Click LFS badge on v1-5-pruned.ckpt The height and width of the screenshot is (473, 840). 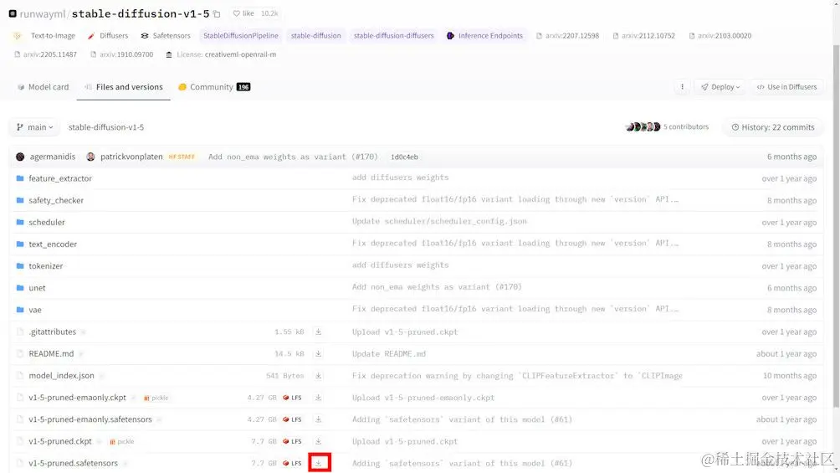tap(293, 441)
